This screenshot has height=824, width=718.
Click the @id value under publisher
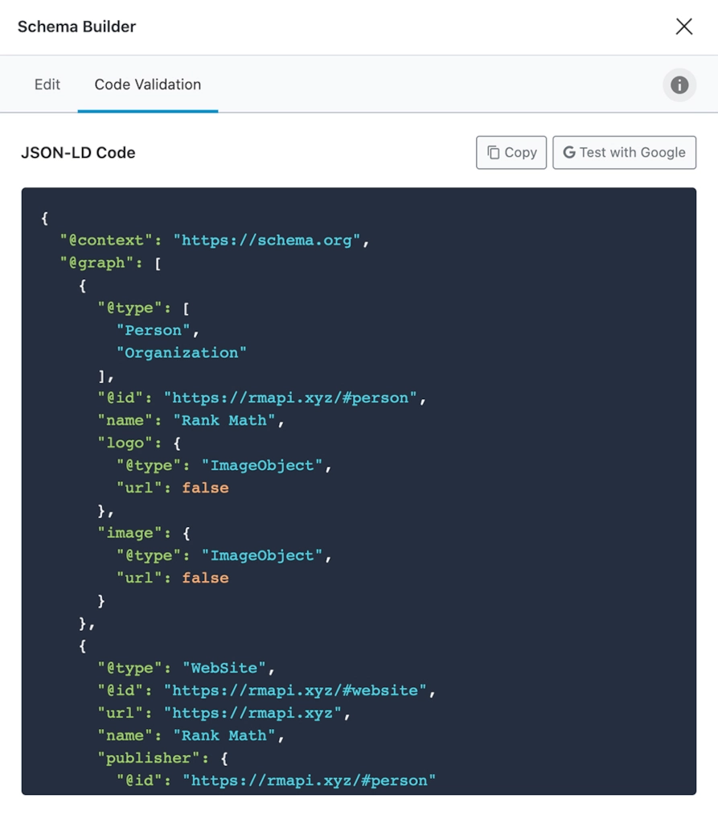[x=310, y=781]
